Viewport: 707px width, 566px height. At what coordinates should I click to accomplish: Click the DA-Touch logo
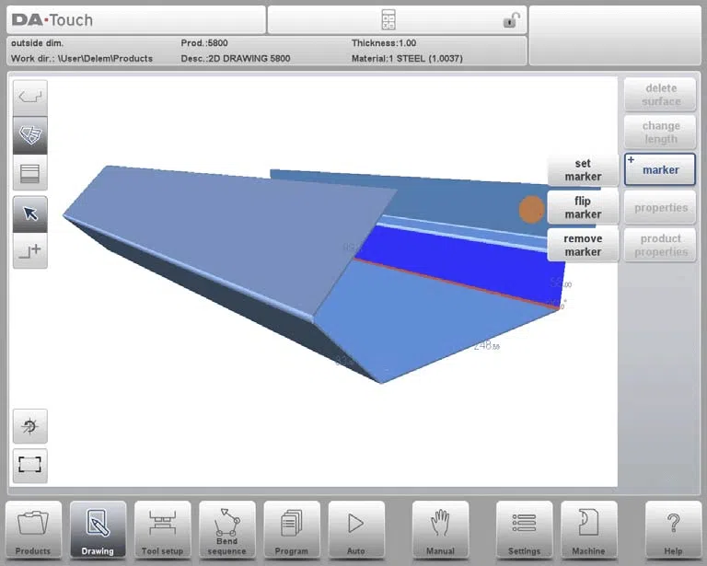coord(52,20)
